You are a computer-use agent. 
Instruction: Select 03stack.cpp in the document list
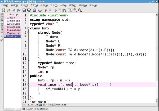(x=12, y=27)
